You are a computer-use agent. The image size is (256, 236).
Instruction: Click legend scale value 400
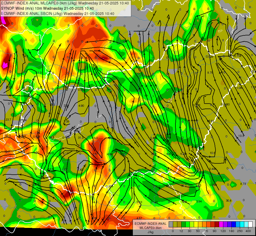[x=248, y=231]
